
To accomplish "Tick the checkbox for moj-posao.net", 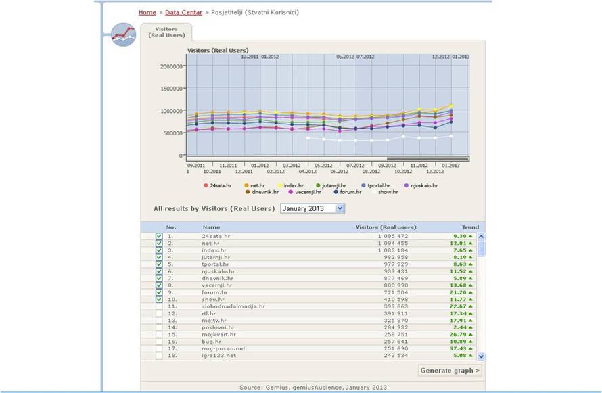I will pyautogui.click(x=159, y=348).
